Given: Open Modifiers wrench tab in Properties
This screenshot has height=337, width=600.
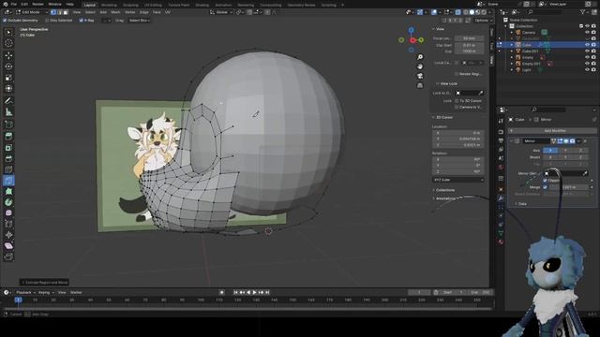Looking at the screenshot, I should point(501,198).
